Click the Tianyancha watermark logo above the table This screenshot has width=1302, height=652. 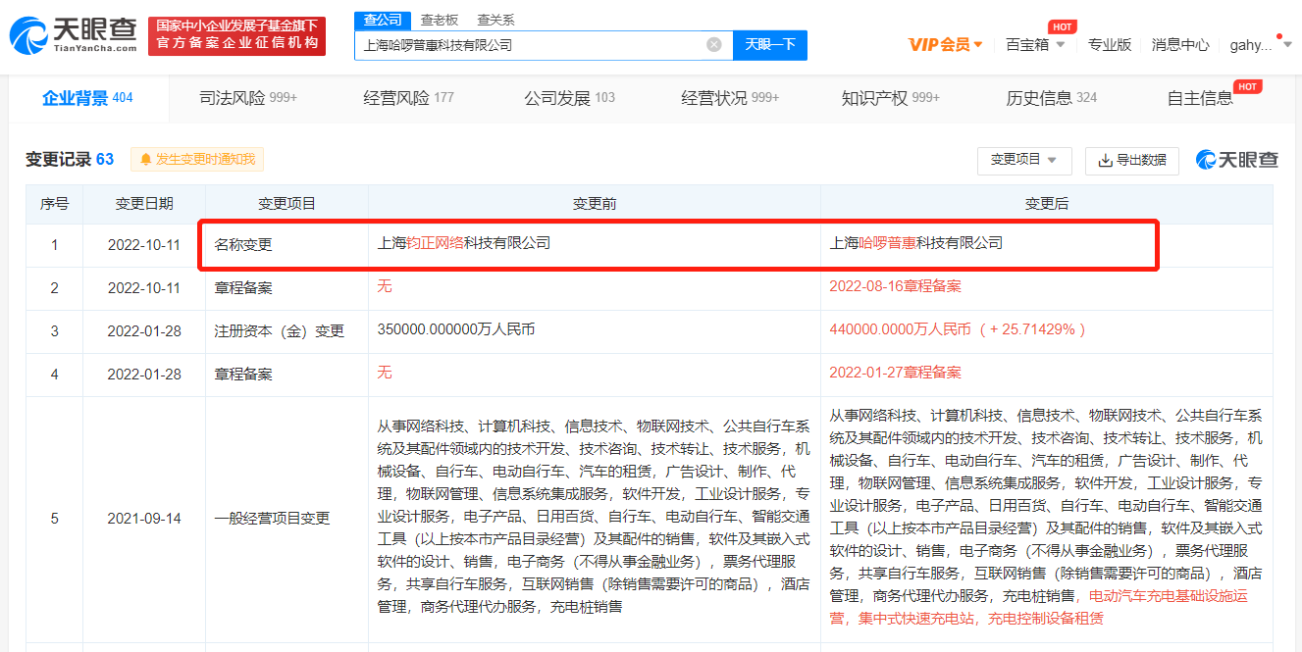pos(1236,159)
